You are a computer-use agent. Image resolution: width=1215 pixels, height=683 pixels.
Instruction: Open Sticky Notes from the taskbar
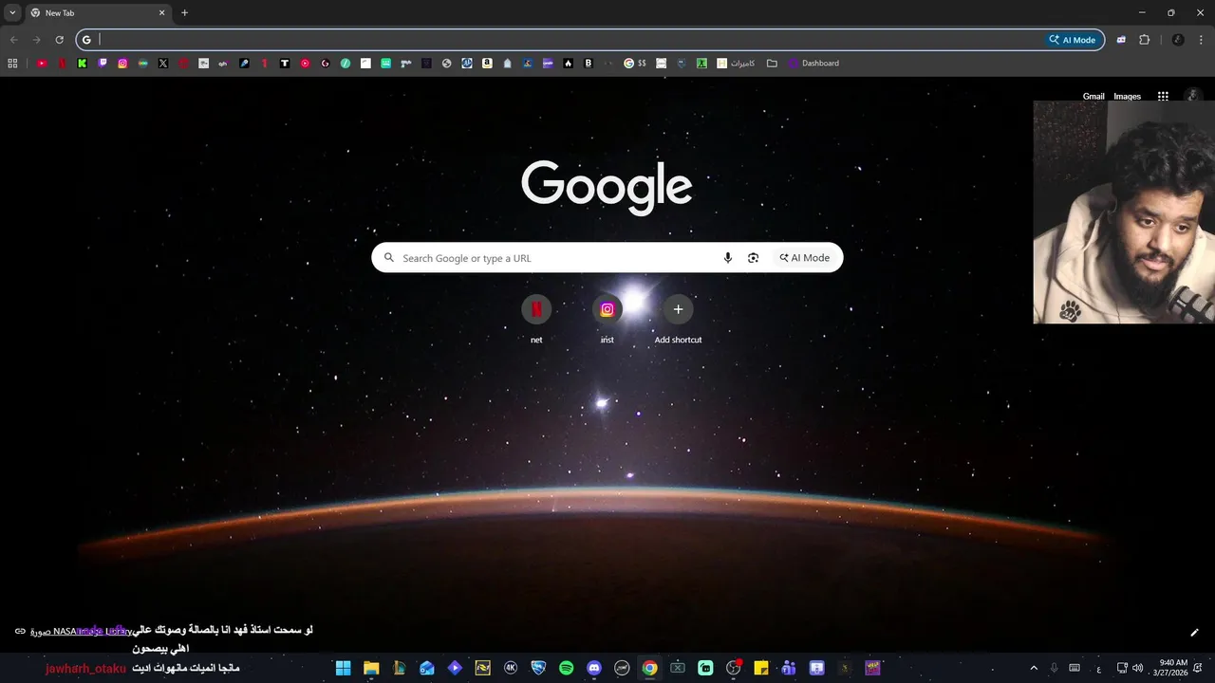coord(760,668)
